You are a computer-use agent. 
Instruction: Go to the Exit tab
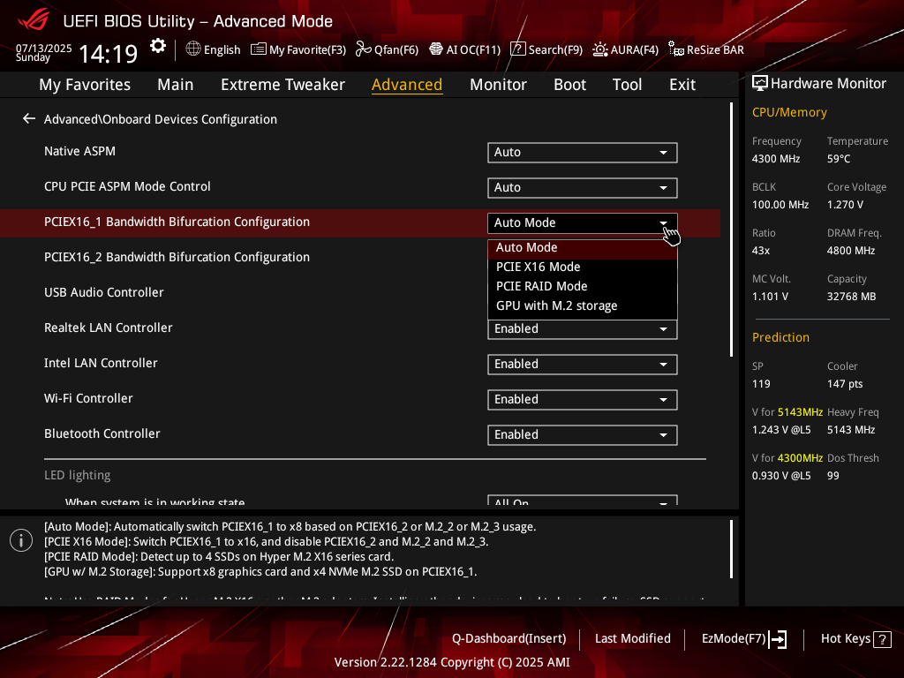click(682, 85)
